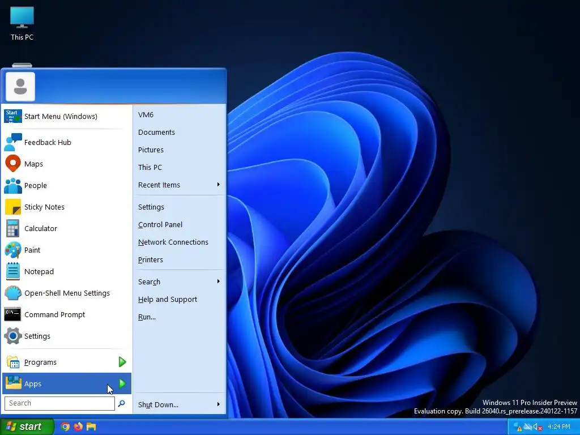
Task: Open Settings gear icon in left column
Action: 12,336
